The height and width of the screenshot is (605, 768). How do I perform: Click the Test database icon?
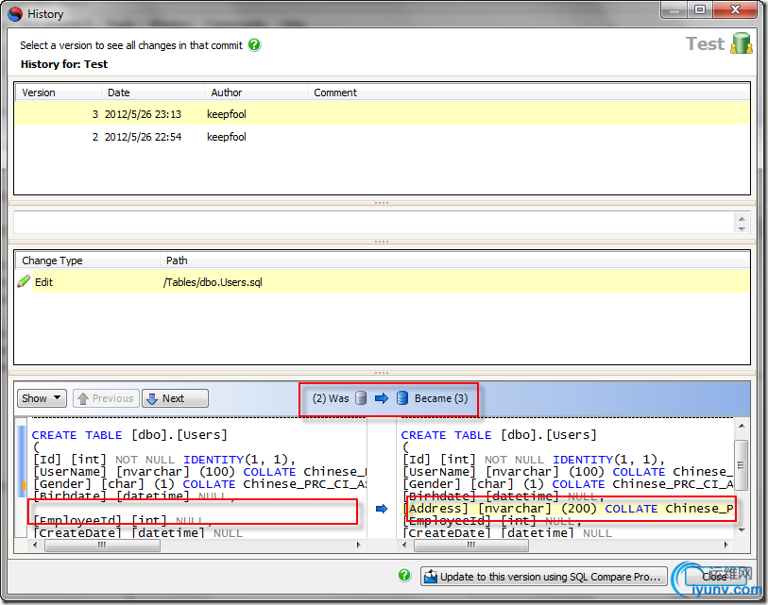click(741, 43)
